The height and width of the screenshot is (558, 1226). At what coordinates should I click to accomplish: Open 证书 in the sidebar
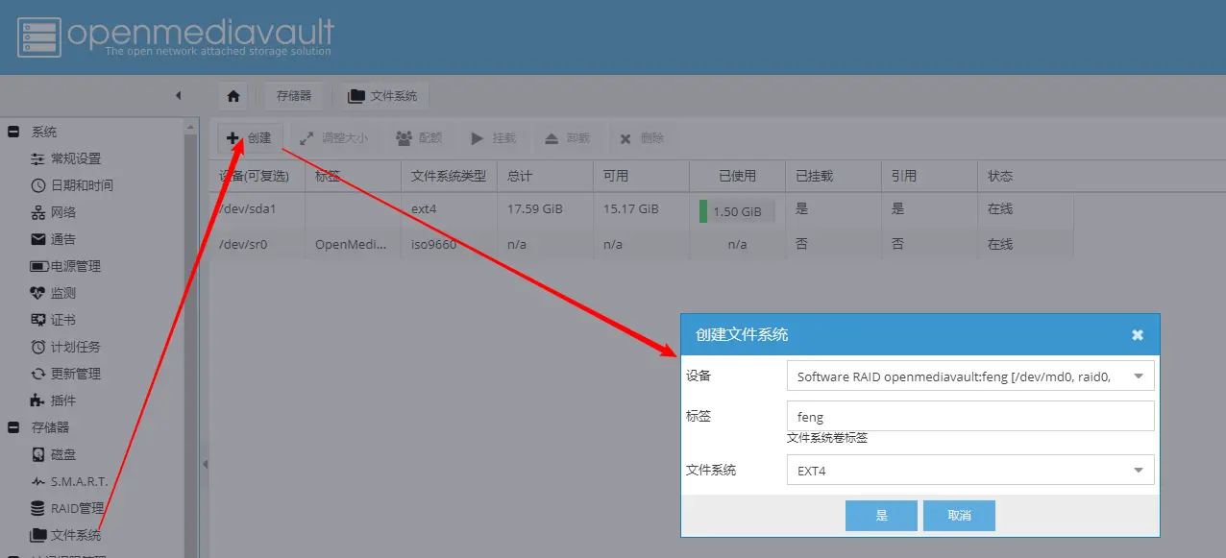coord(53,320)
